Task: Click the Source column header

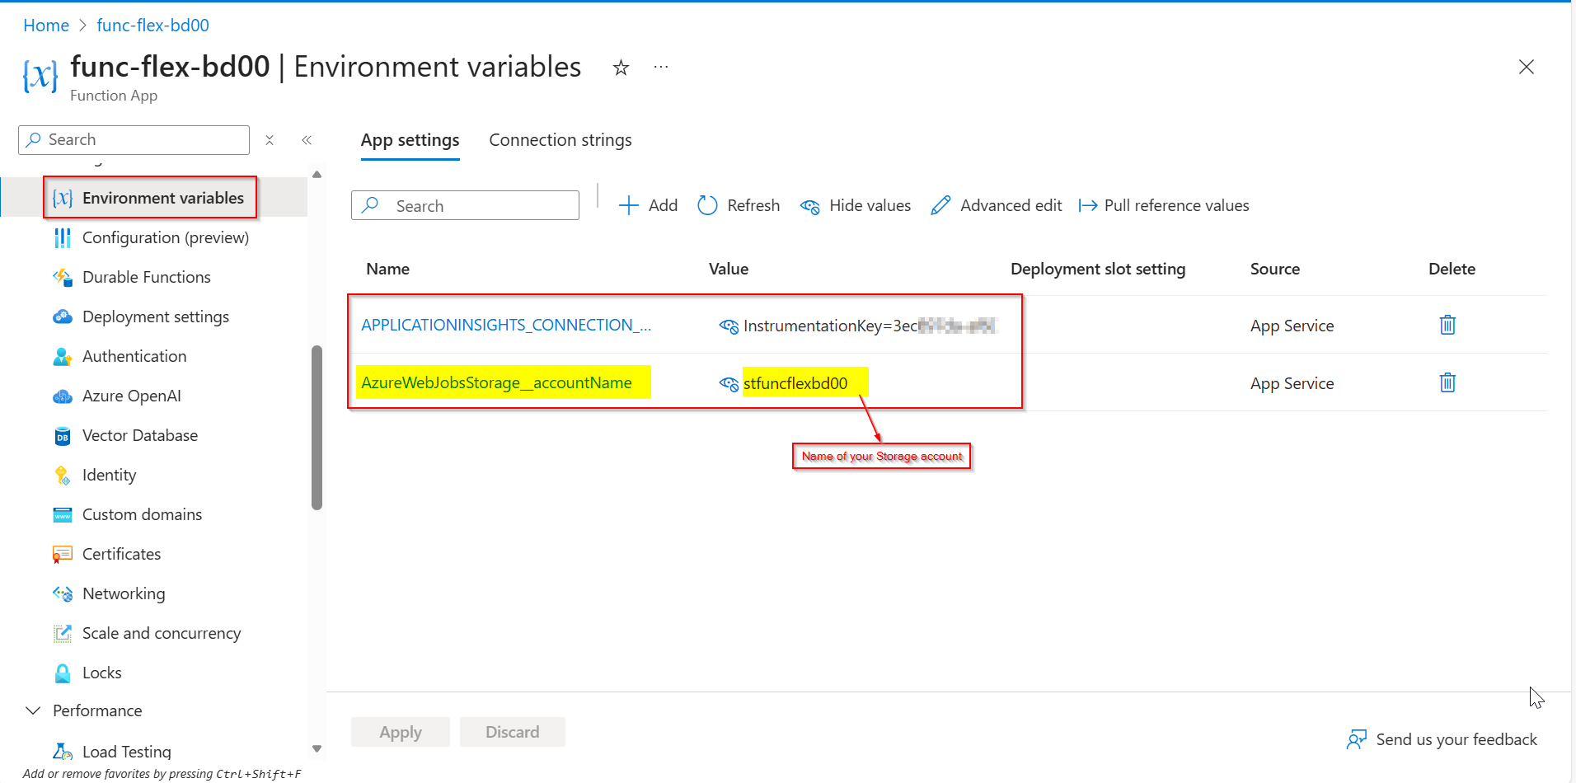Action: (x=1275, y=269)
